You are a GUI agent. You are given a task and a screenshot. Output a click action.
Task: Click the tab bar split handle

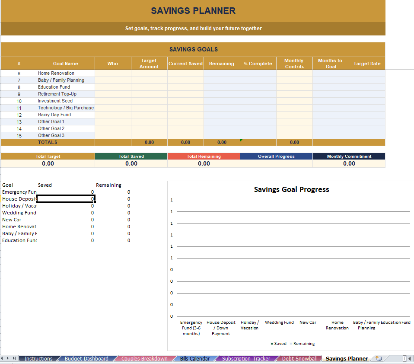(x=404, y=358)
